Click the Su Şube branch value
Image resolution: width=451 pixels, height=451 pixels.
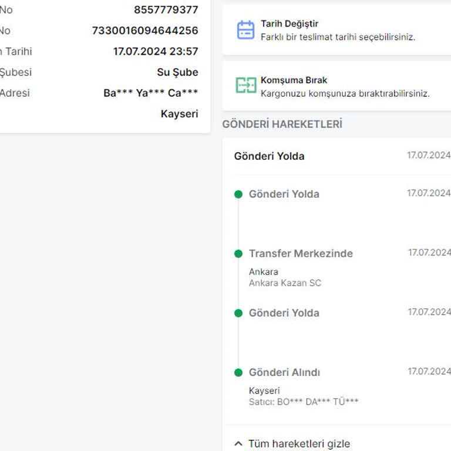click(x=177, y=72)
